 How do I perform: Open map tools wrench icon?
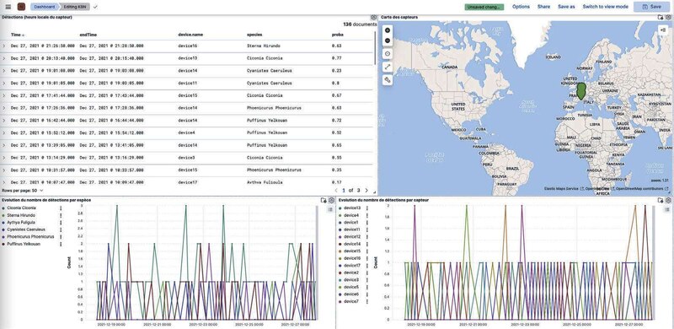pyautogui.click(x=388, y=80)
